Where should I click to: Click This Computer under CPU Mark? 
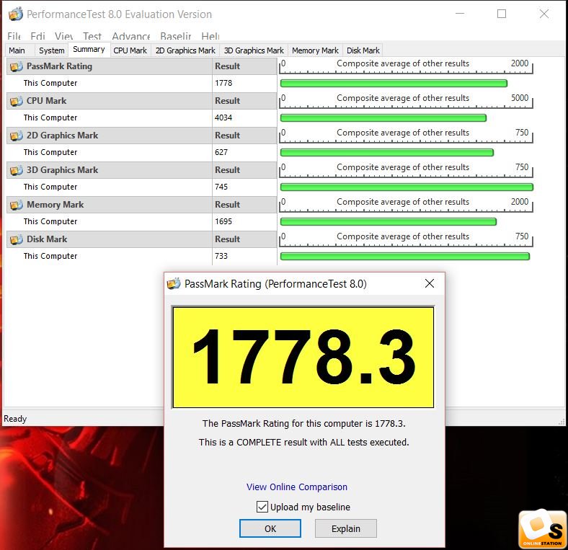[50, 117]
